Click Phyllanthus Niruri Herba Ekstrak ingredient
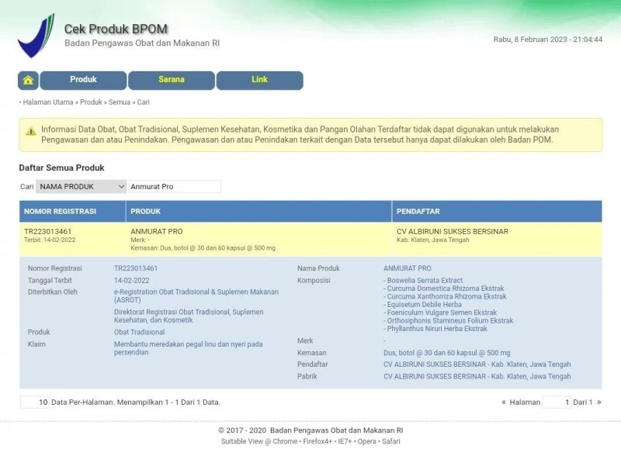Image resolution: width=621 pixels, height=449 pixels. [435, 329]
